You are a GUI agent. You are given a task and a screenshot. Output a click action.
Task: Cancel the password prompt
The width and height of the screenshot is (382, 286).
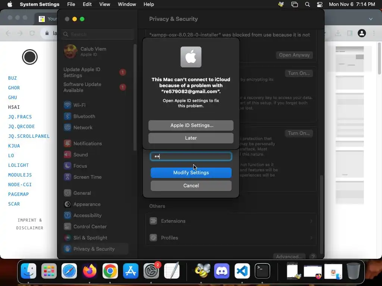[191, 185]
